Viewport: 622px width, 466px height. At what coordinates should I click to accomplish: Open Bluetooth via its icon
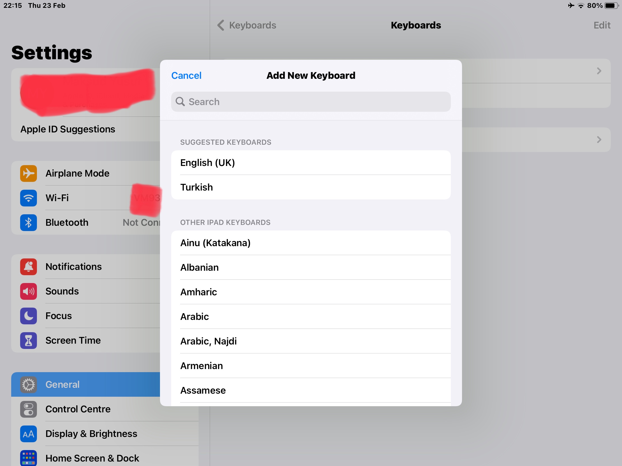pos(29,222)
